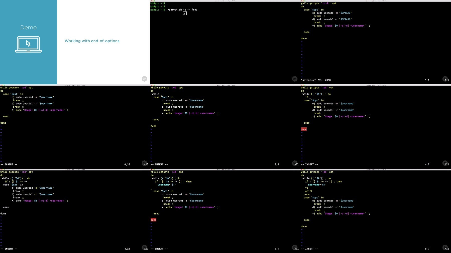This screenshot has width=451, height=253.
Task: Click "-- INSERT --" in the 6,38 frame
Action: (x=9, y=164)
